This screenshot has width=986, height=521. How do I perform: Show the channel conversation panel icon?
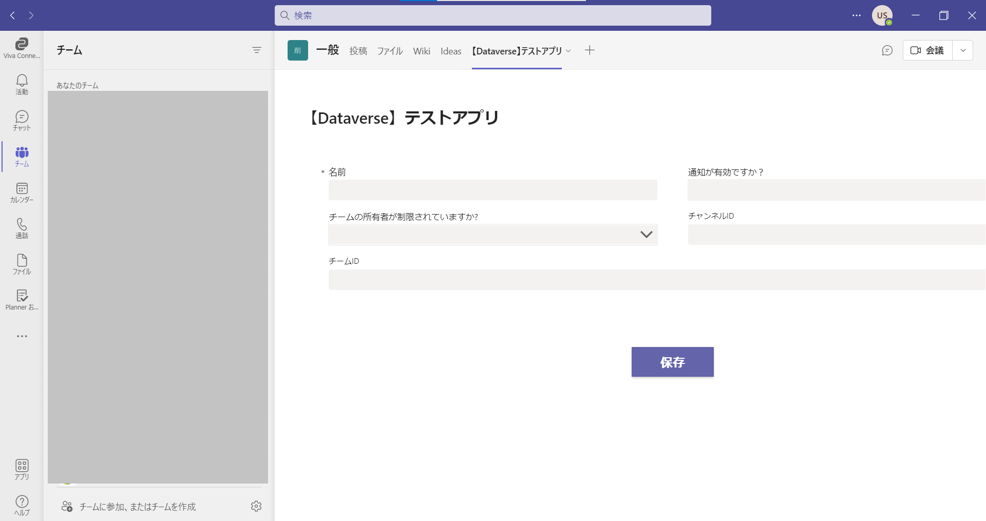tap(887, 50)
